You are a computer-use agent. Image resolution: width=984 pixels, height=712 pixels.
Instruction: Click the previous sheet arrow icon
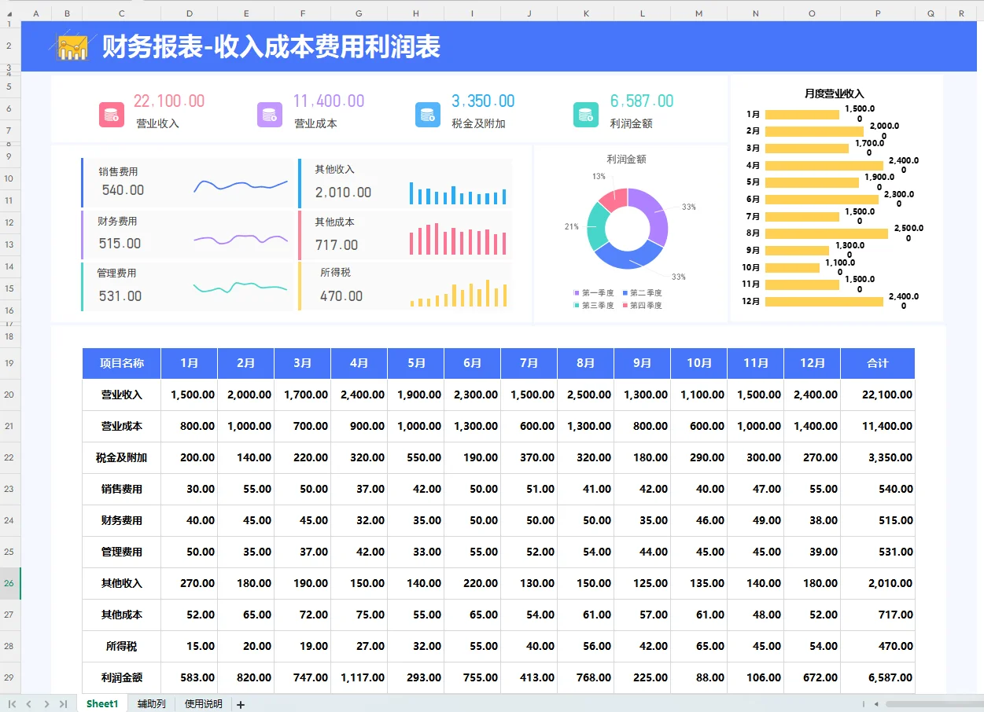29,704
